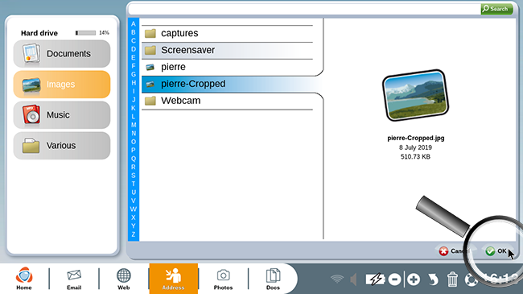Click the 8 July 2019 date text
This screenshot has width=523, height=294.
(416, 147)
